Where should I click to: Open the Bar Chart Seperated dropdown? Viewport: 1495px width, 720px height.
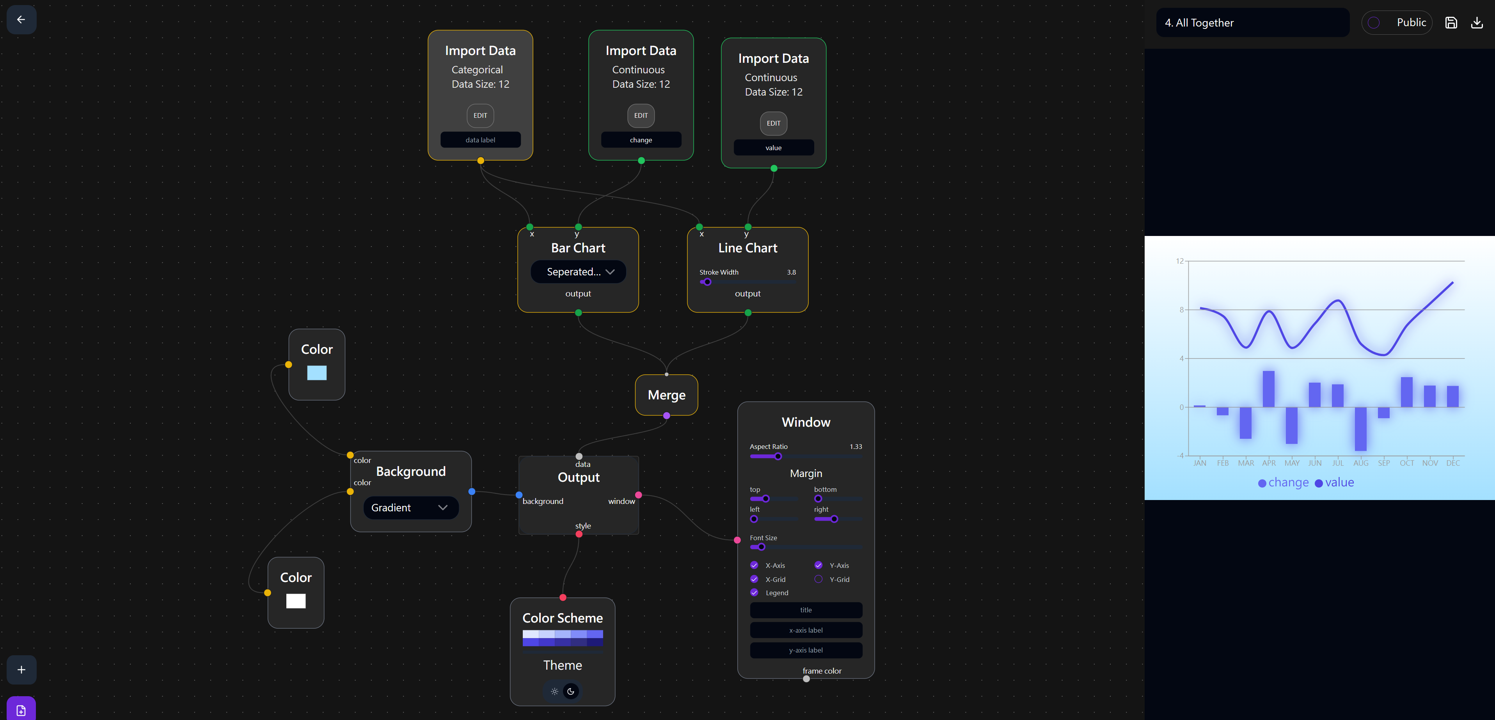coord(578,271)
